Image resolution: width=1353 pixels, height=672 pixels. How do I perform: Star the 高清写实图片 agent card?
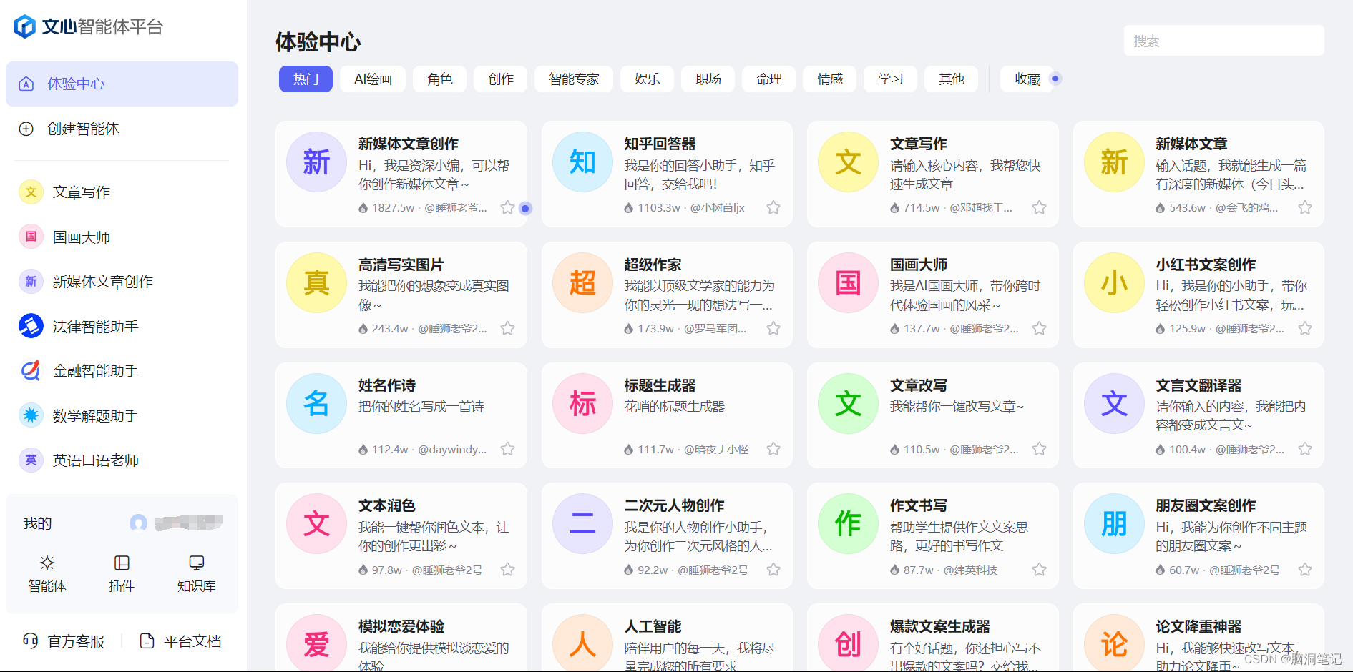pyautogui.click(x=507, y=328)
